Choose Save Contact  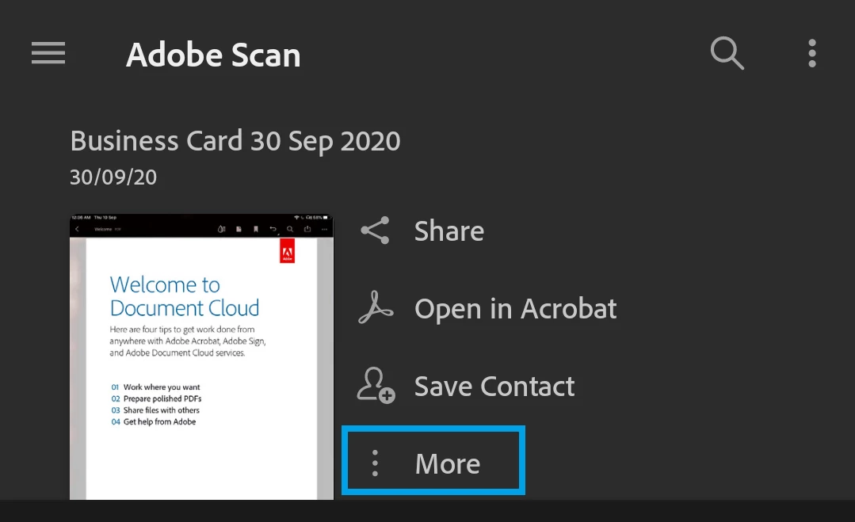pyautogui.click(x=494, y=387)
